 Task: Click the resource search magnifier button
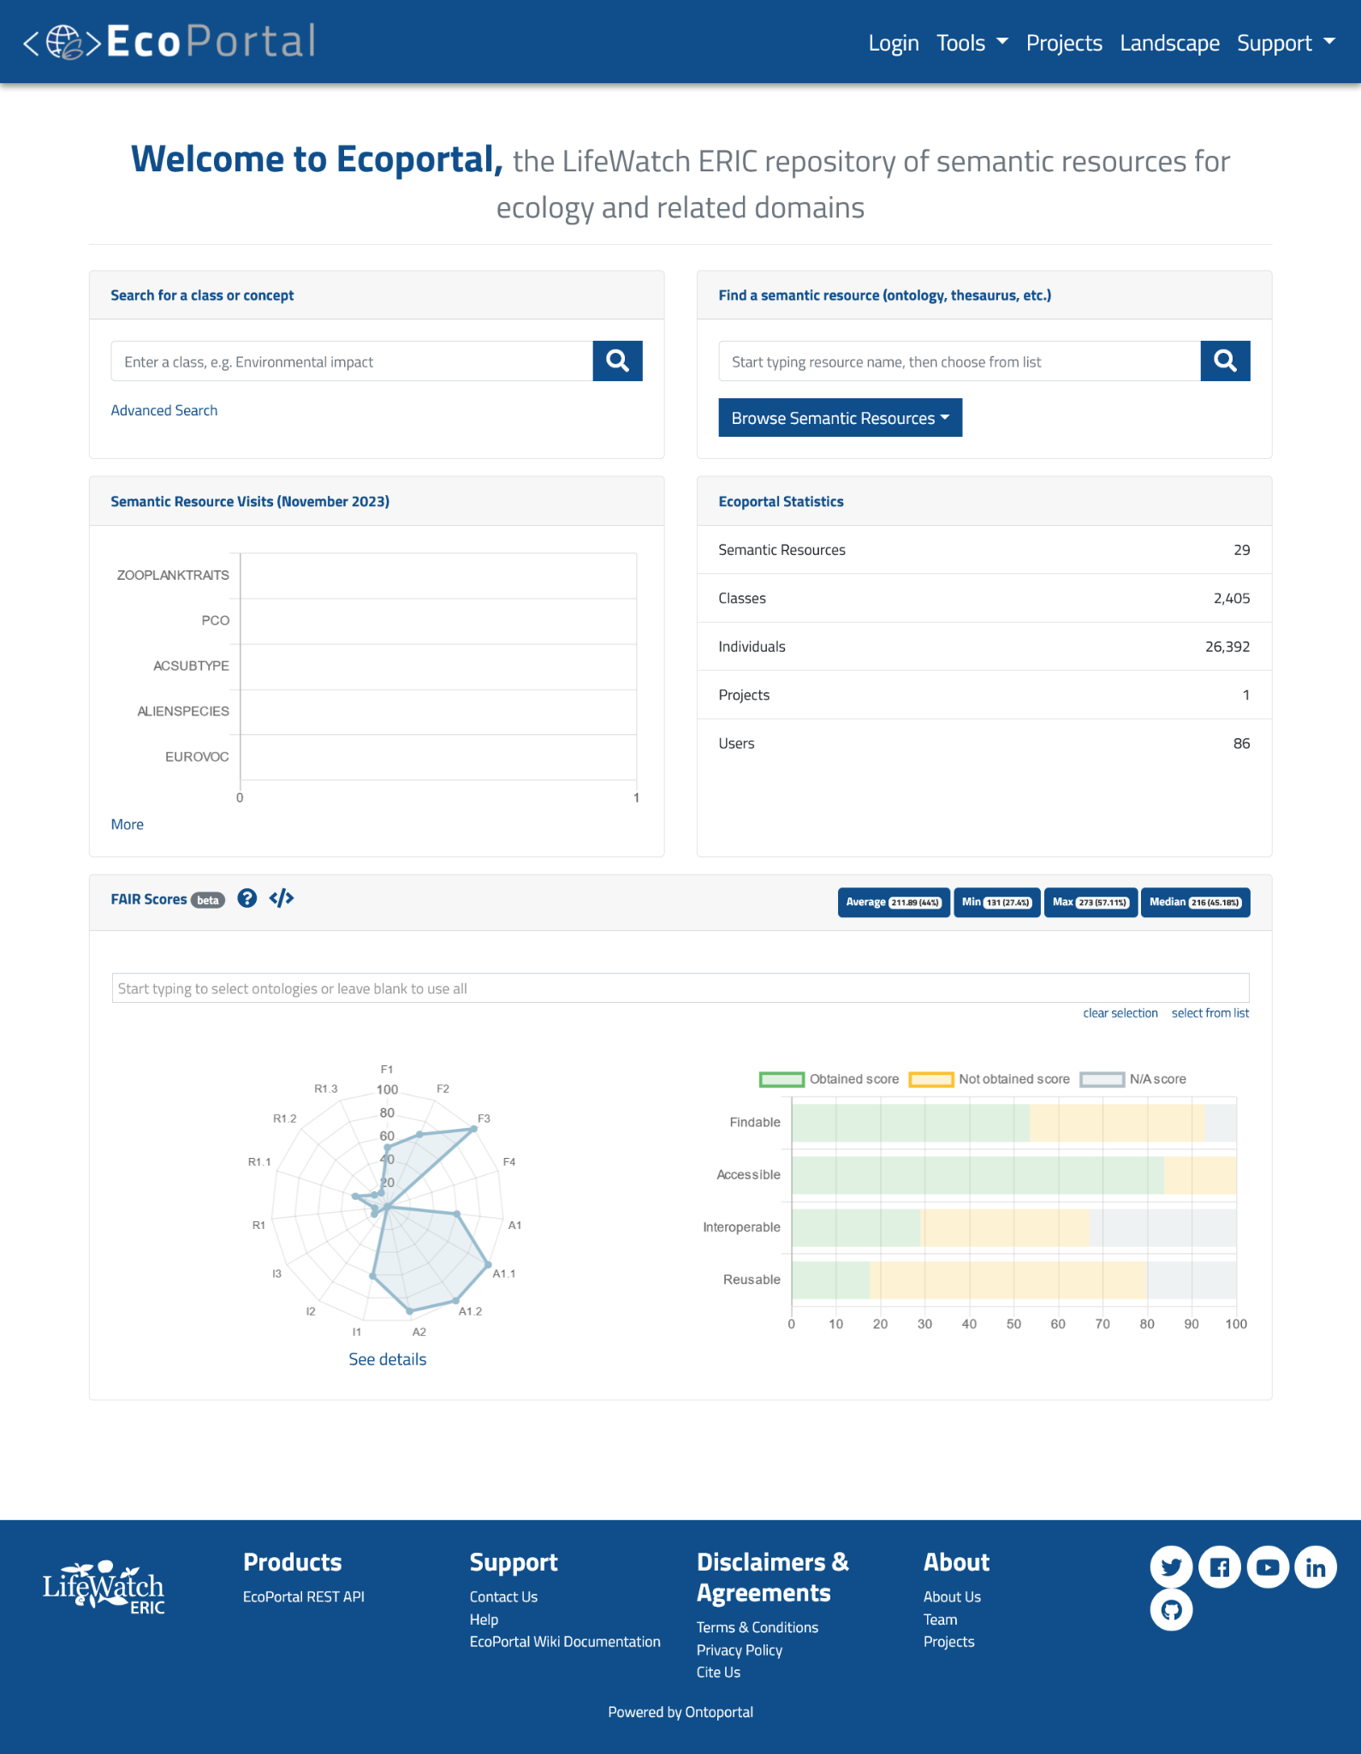pos(1225,361)
